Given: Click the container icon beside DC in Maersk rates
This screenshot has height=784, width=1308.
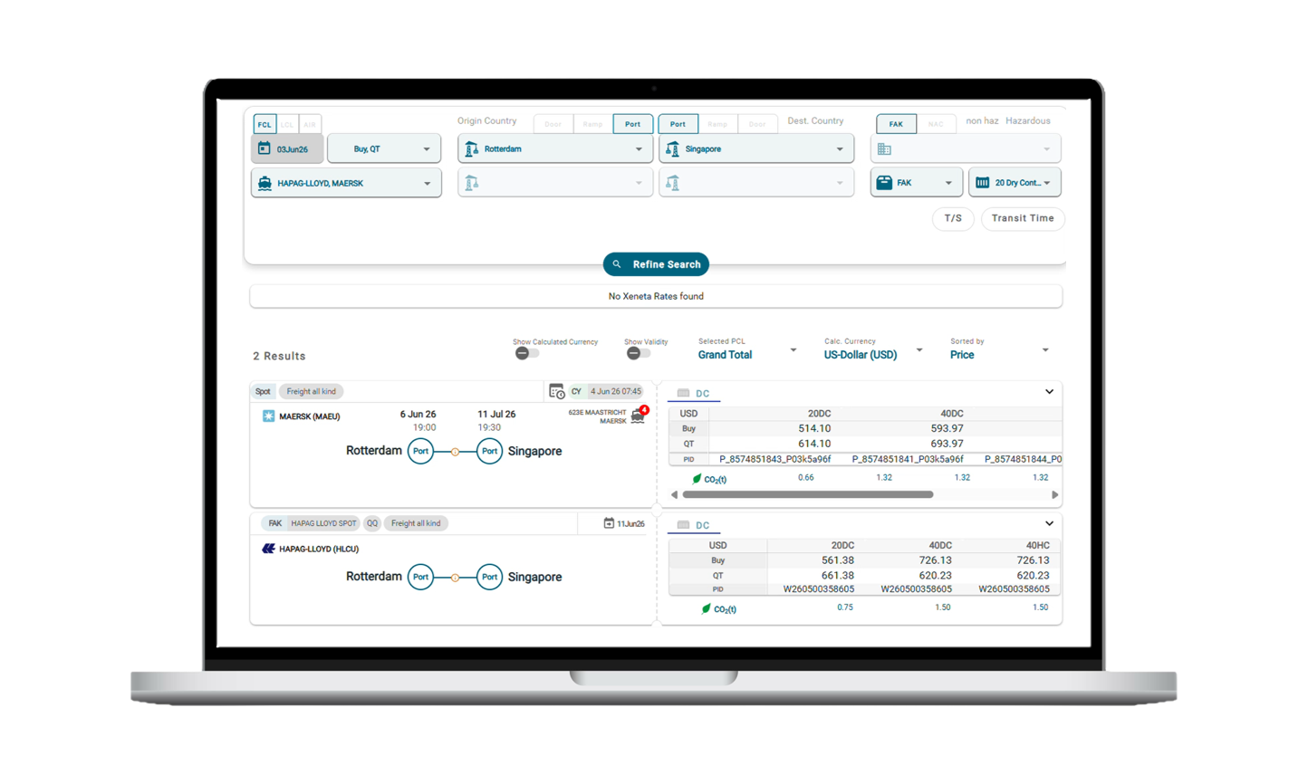Looking at the screenshot, I should click(x=683, y=394).
